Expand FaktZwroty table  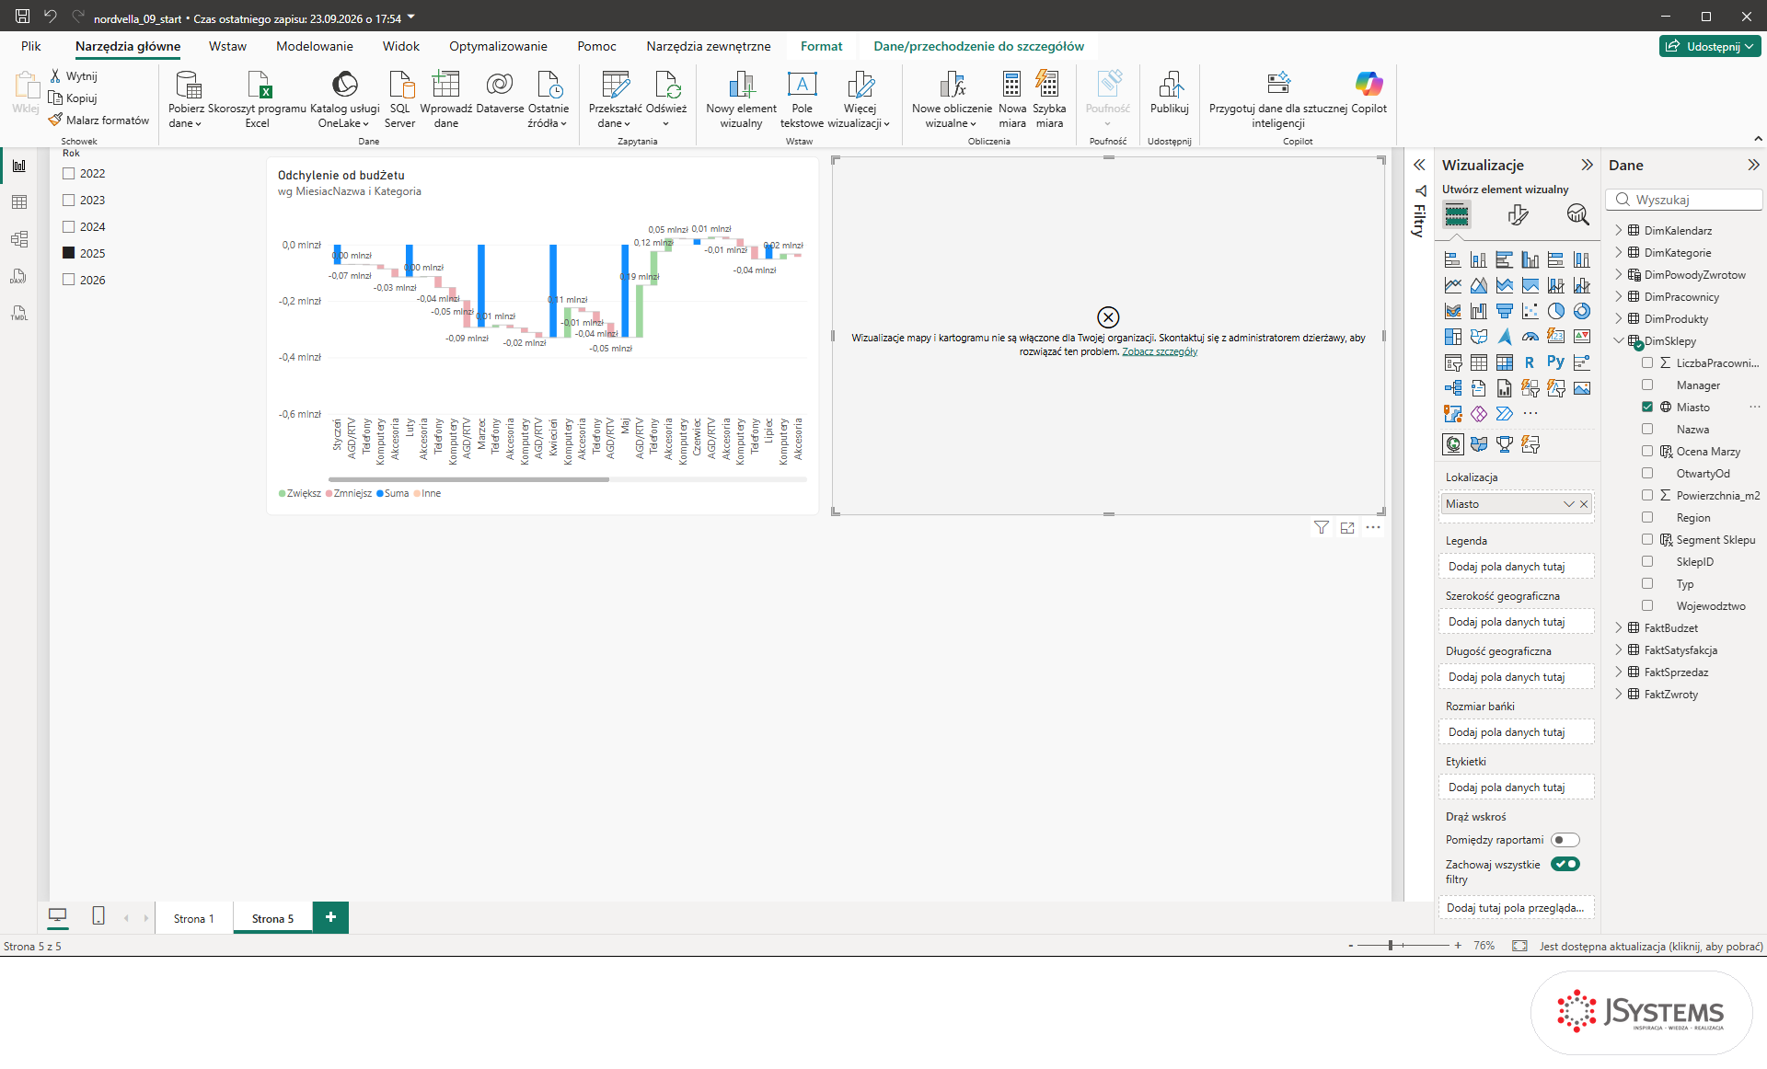click(x=1619, y=694)
